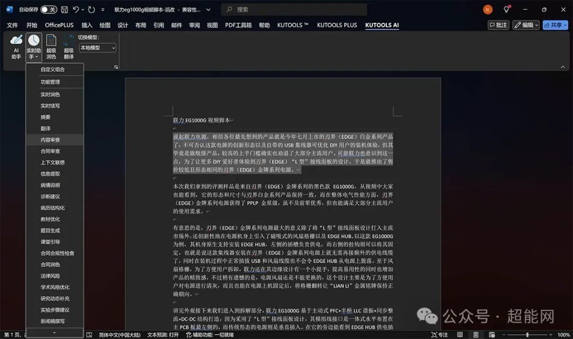
Task: Switch to the OfficePLUS tab
Action: pos(59,25)
